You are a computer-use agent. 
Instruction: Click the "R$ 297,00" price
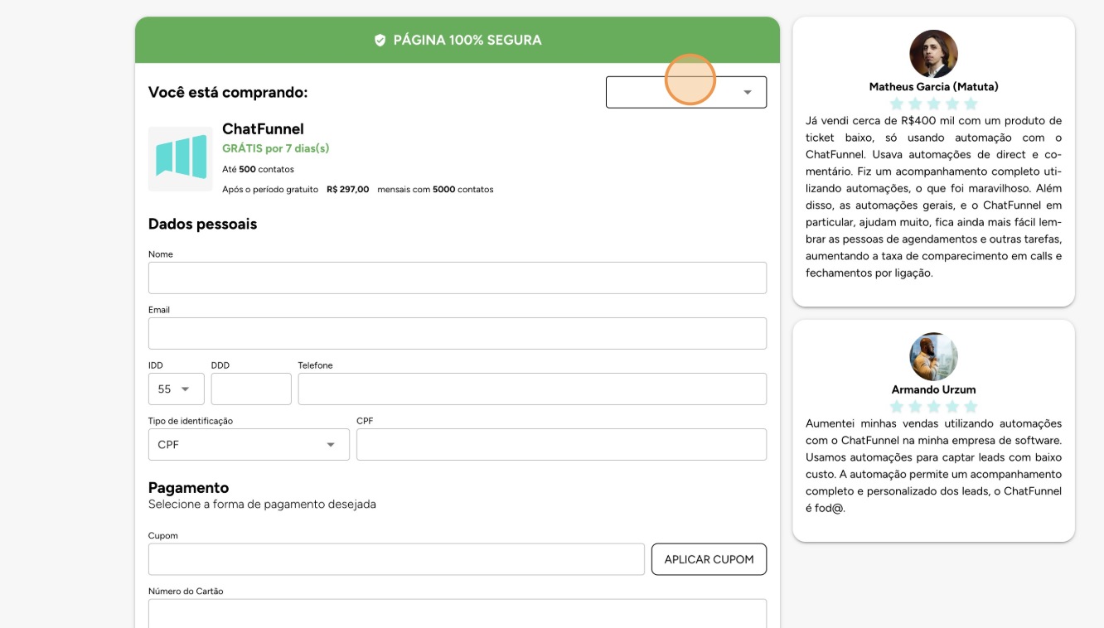coord(348,190)
